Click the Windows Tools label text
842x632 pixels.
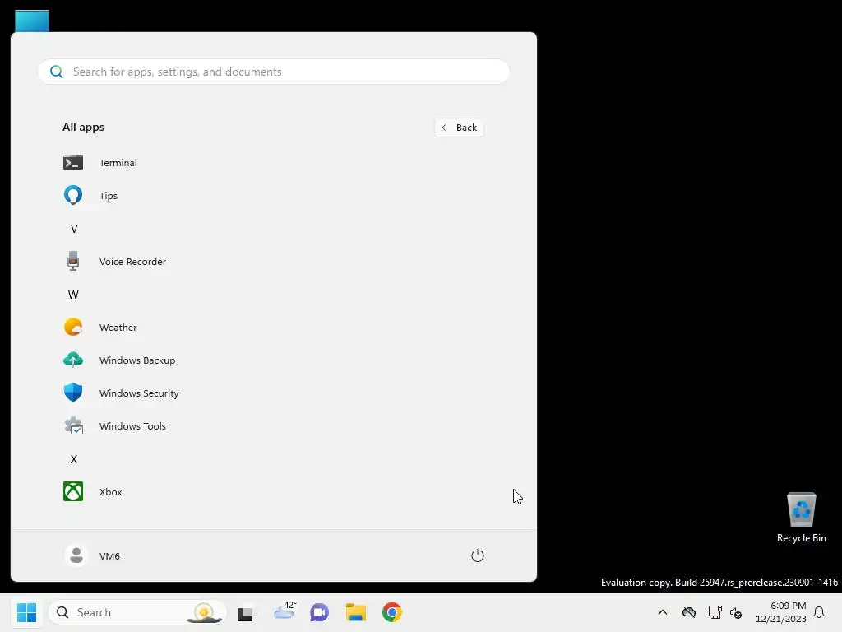click(132, 426)
